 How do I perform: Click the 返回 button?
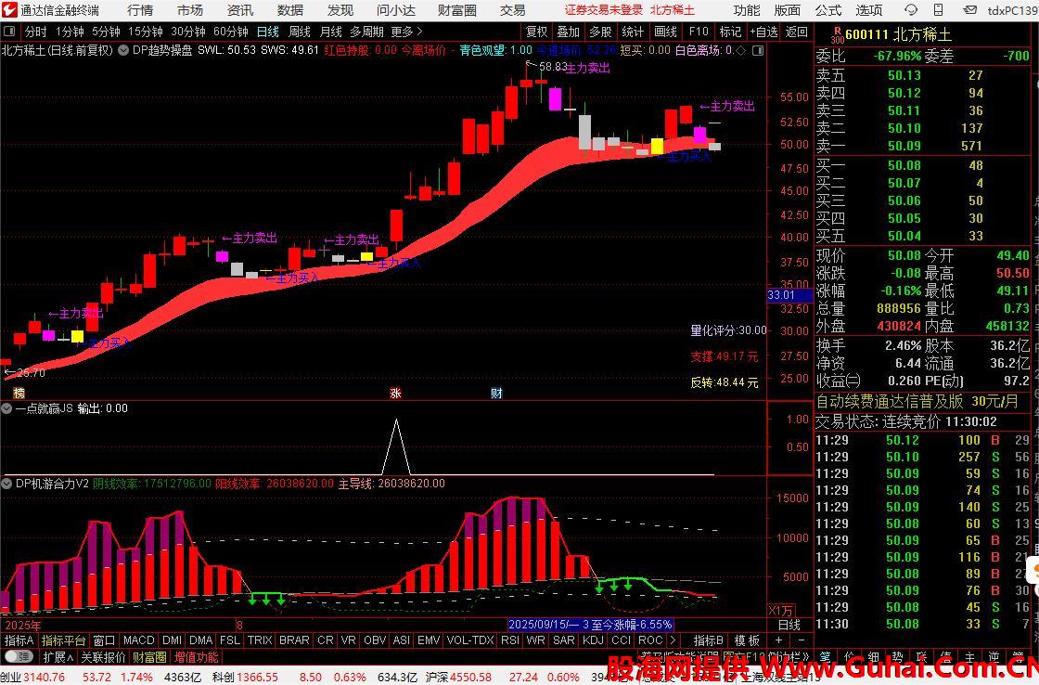click(x=797, y=32)
